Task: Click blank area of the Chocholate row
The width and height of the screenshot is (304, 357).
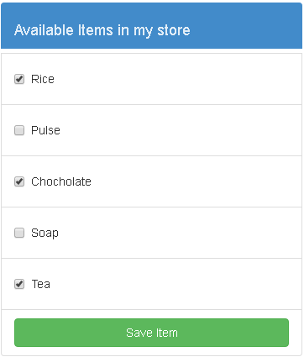Action: pos(196,181)
